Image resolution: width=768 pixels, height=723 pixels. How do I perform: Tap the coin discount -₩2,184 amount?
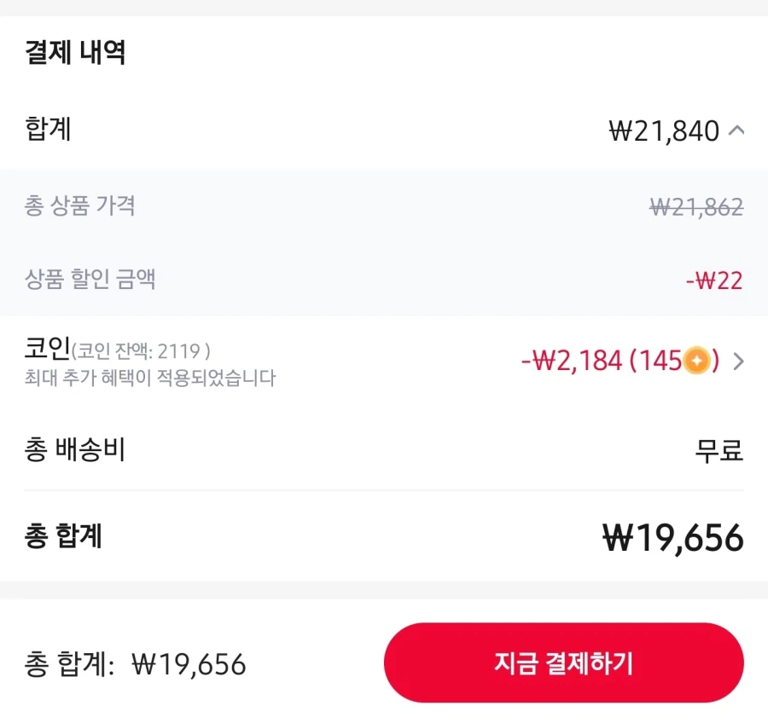pyautogui.click(x=571, y=361)
